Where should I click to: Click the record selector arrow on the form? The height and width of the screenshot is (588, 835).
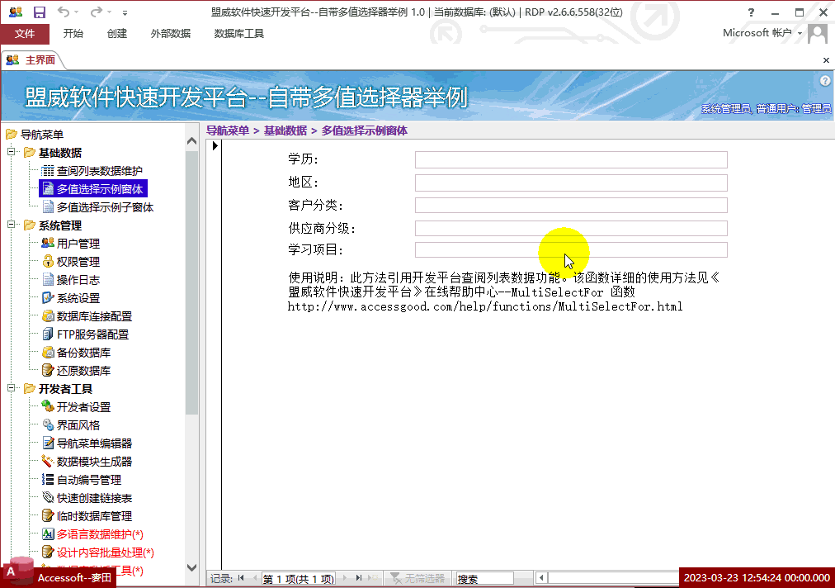[x=215, y=145]
